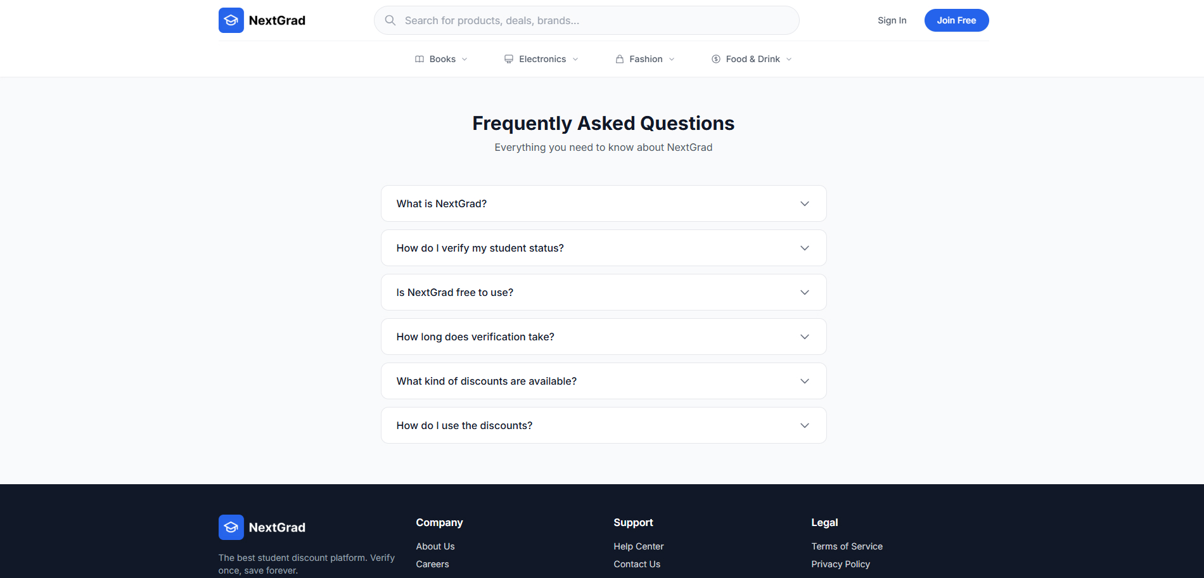
Task: Expand 'What kind of discounts are available?'
Action: click(x=603, y=381)
